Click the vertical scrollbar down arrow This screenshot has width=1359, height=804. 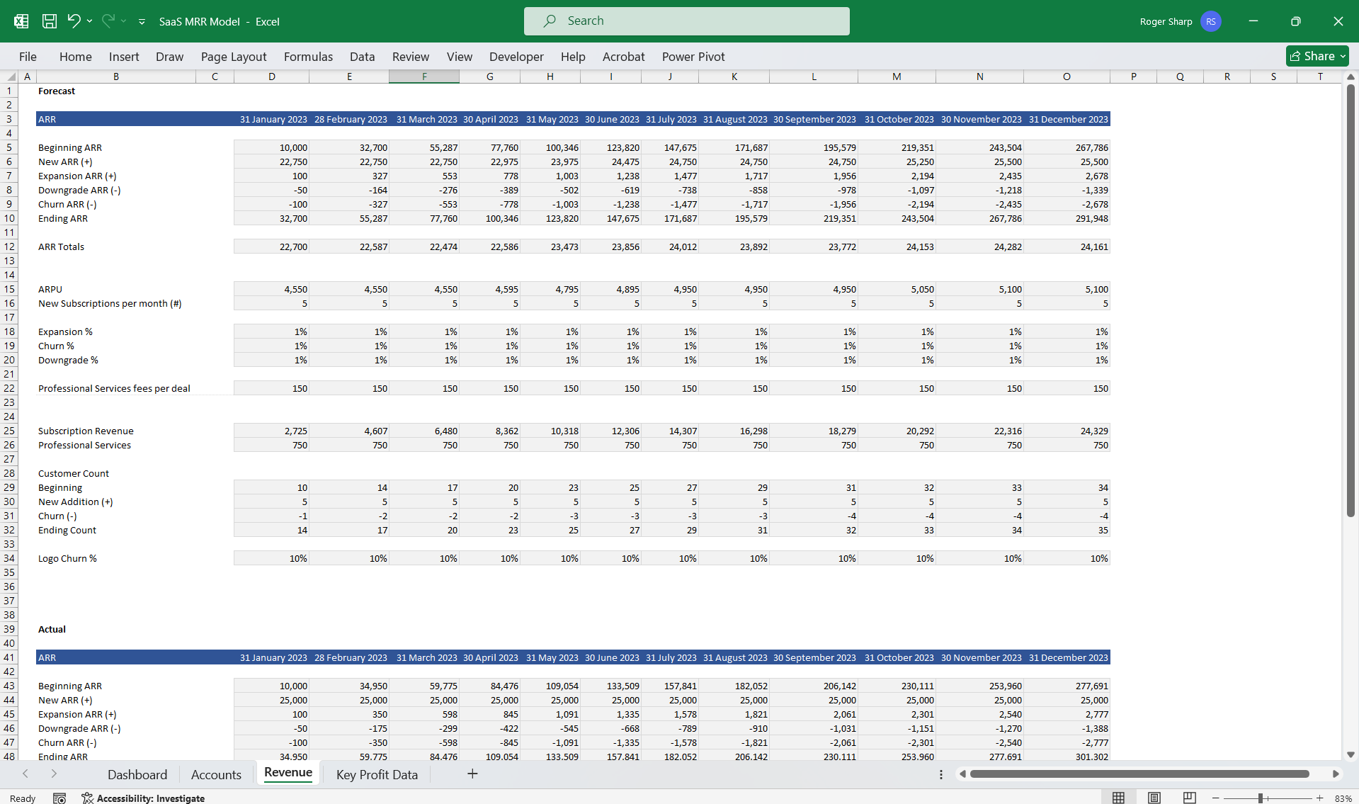[x=1351, y=755]
